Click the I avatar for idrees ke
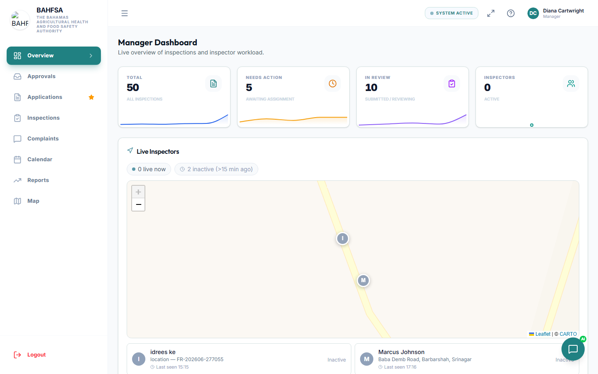The width and height of the screenshot is (598, 374). pyautogui.click(x=139, y=359)
